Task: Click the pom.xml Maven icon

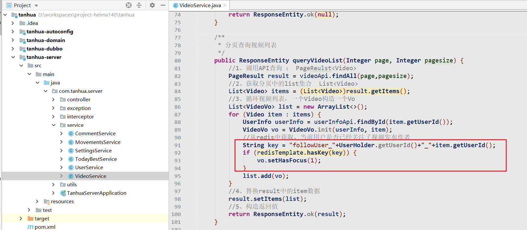Action: coord(30,227)
